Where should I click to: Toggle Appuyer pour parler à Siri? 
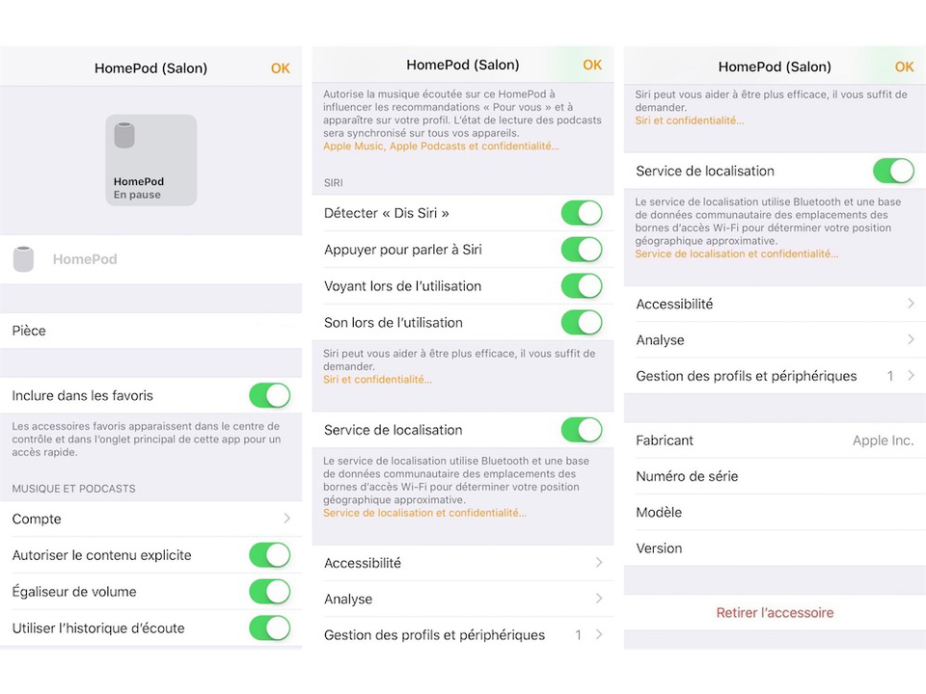[x=582, y=250]
